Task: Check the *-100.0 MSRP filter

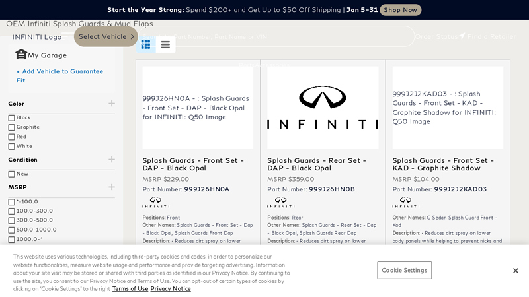Action: [x=11, y=202]
